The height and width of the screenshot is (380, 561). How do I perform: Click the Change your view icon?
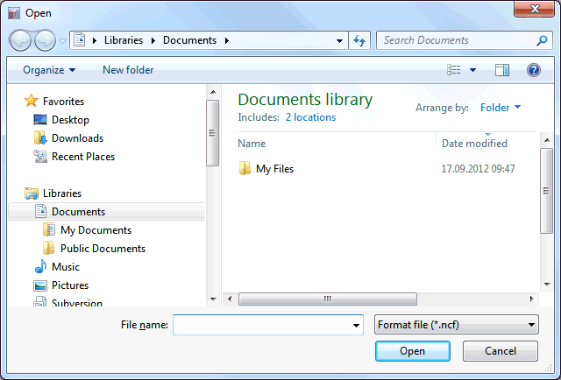[454, 70]
